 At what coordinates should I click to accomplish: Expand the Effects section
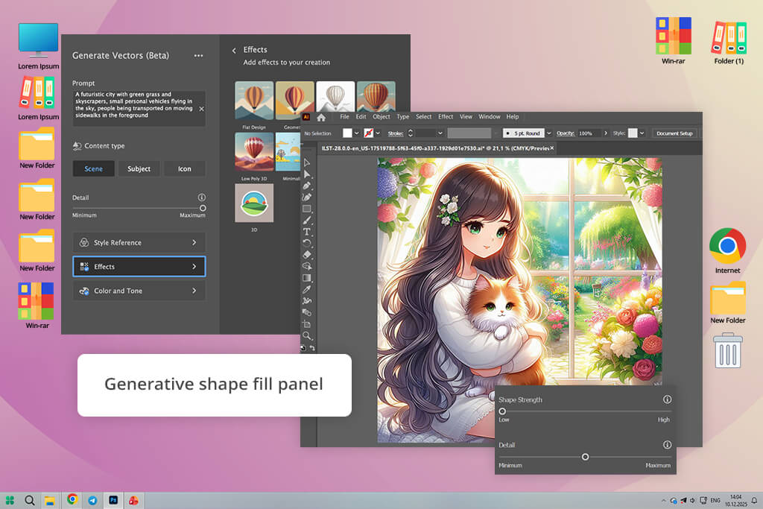click(139, 267)
